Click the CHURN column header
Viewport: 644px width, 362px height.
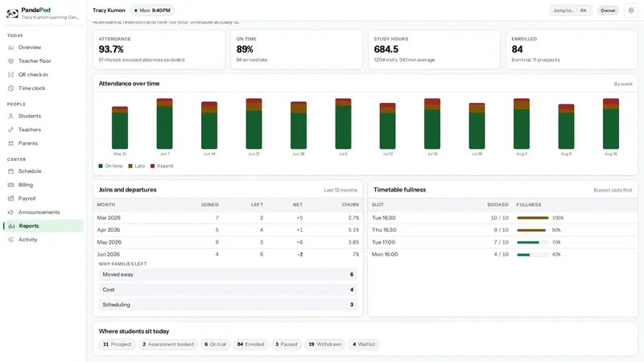[x=350, y=205]
